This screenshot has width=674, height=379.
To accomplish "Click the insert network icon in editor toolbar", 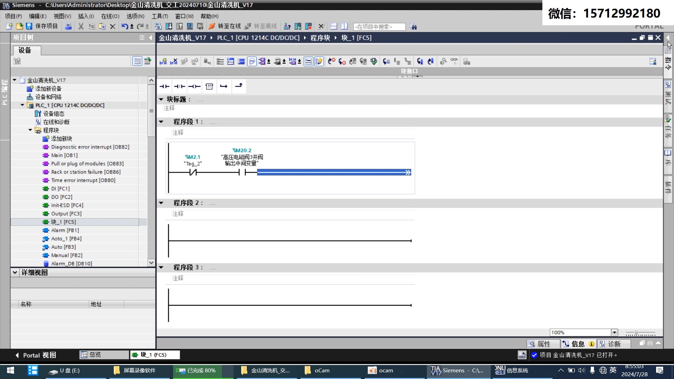I will (163, 62).
